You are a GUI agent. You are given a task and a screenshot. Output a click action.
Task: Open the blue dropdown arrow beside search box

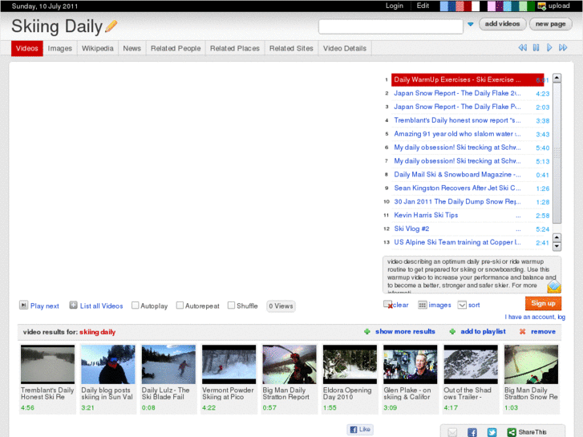click(x=471, y=24)
